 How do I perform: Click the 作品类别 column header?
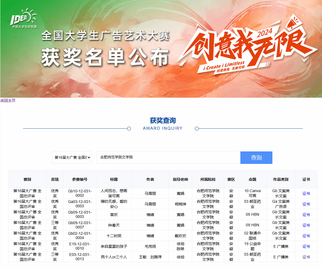281,179
